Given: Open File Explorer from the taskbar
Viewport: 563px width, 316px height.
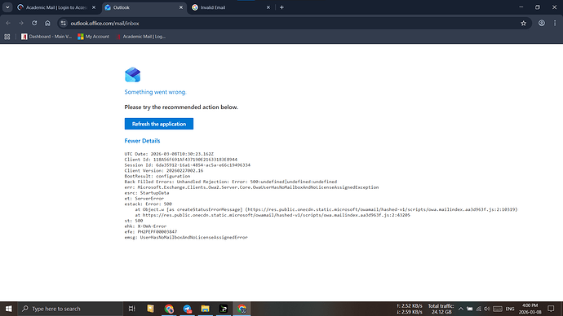Looking at the screenshot, I should click(205, 309).
